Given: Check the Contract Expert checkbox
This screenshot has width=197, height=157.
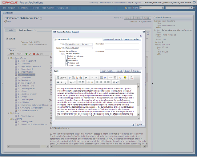Looking at the screenshot, I should pyautogui.click(x=66, y=65).
